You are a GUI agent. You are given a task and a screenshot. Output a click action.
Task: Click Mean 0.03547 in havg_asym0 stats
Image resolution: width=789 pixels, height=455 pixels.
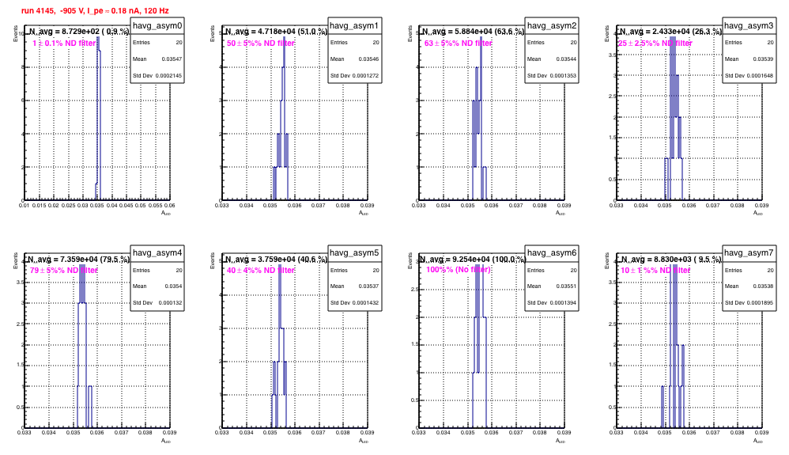pyautogui.click(x=157, y=59)
